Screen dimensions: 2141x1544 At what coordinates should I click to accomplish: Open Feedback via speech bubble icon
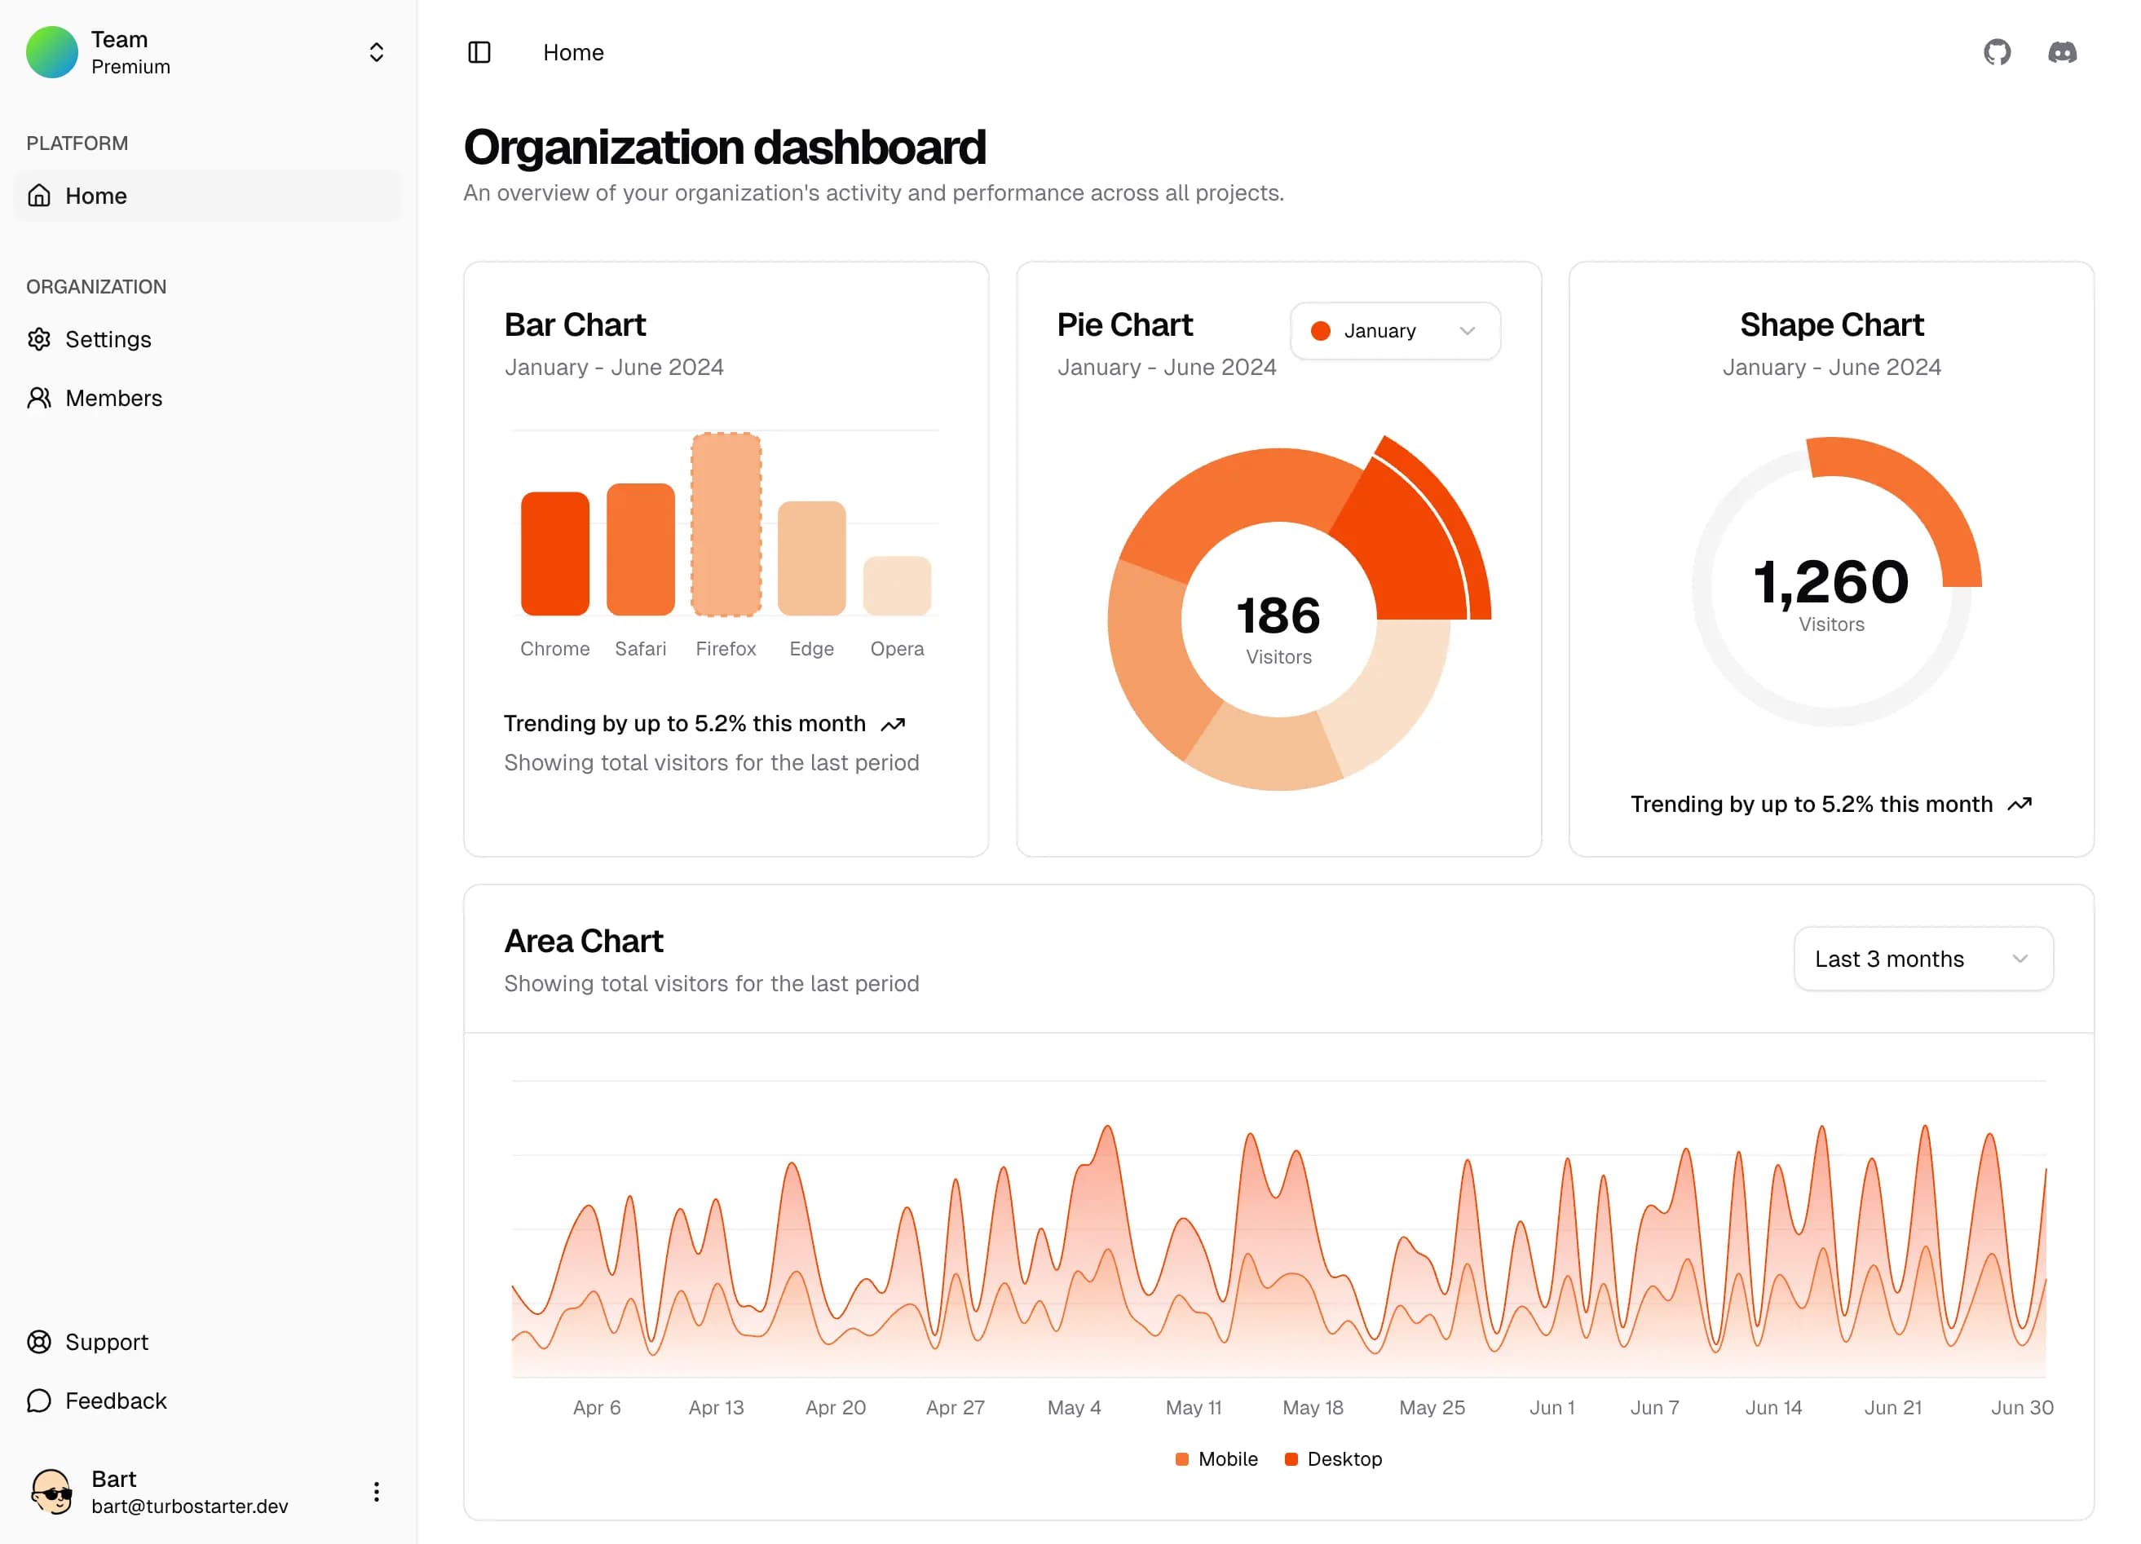coord(38,1401)
